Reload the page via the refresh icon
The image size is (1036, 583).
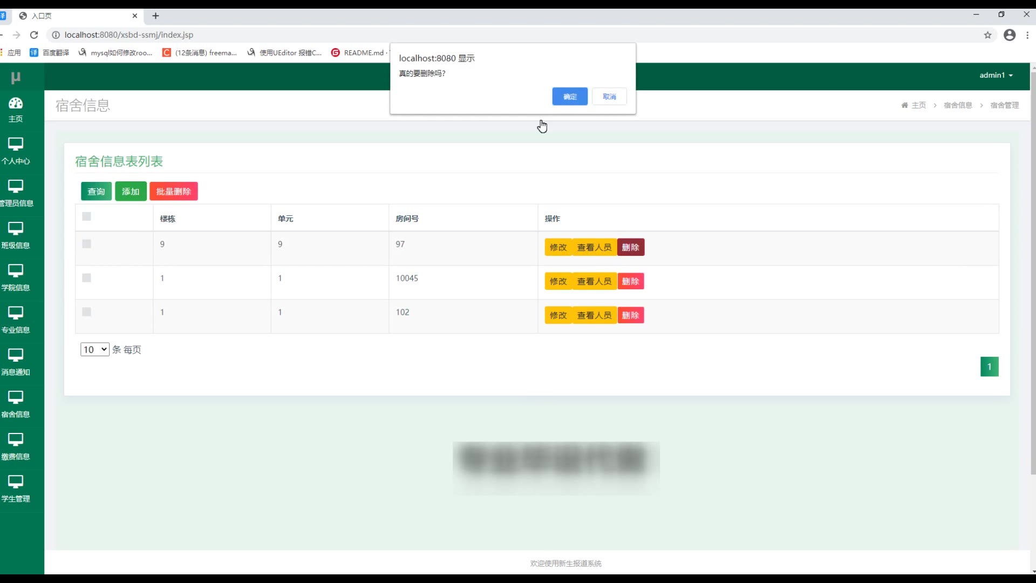(34, 35)
